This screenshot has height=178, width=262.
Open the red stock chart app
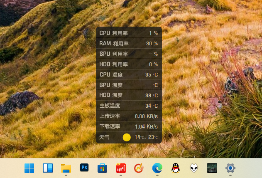tap(121, 168)
